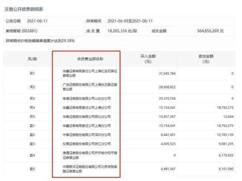Click "华鑫证券有限责任公司上海分公司" in the 买4 row
This screenshot has width=242, height=181.
click(x=87, y=107)
